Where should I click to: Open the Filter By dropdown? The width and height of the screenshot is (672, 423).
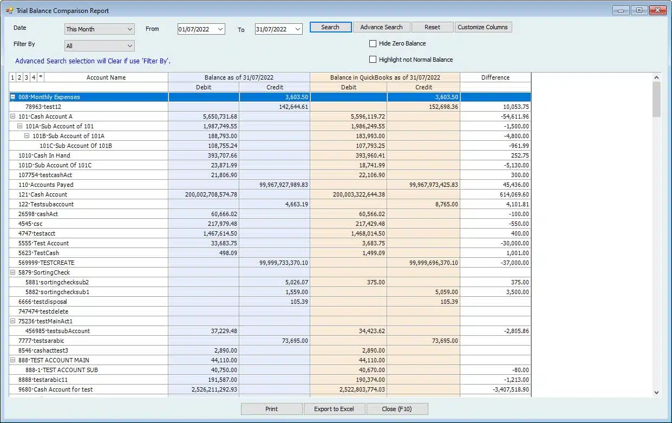click(x=129, y=46)
